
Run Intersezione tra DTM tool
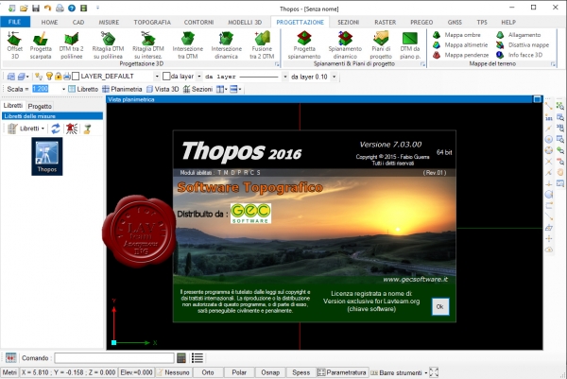tap(188, 45)
